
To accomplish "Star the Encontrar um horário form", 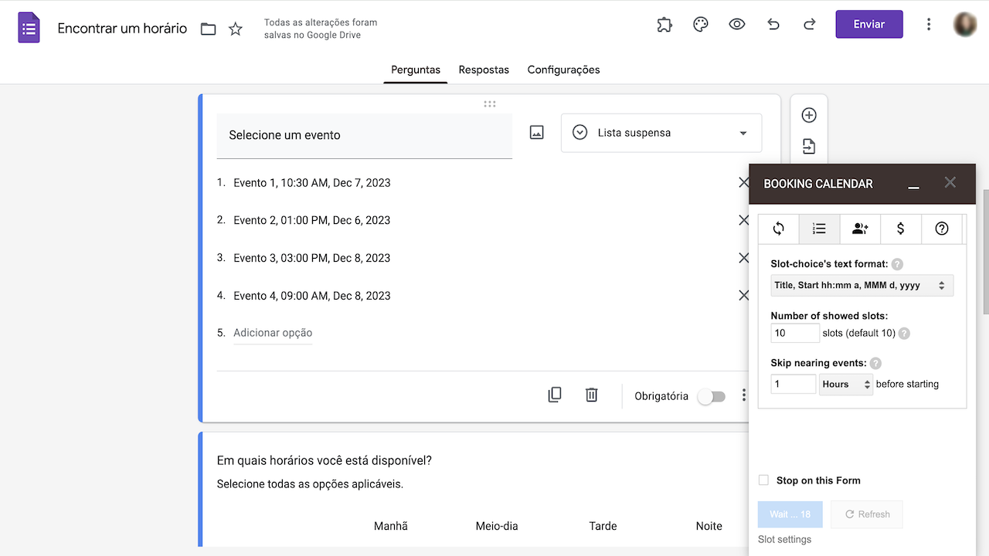I will click(236, 29).
